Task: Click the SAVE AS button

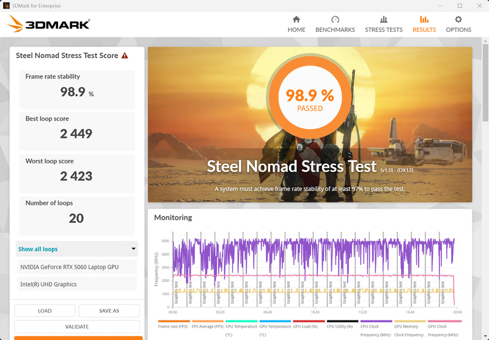Action: (x=109, y=311)
